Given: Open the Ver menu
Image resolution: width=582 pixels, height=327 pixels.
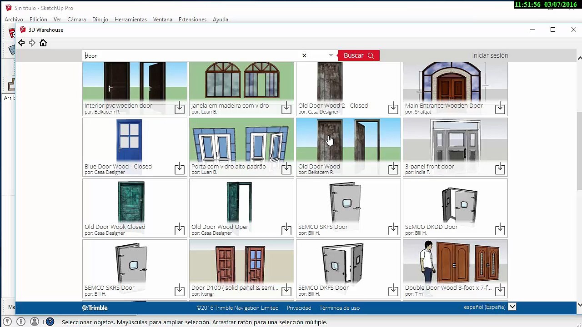Looking at the screenshot, I should [57, 20].
